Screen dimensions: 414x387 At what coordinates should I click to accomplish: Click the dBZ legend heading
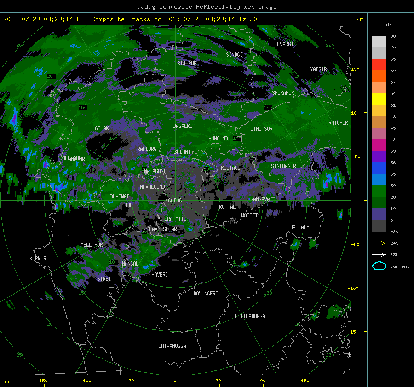390,25
